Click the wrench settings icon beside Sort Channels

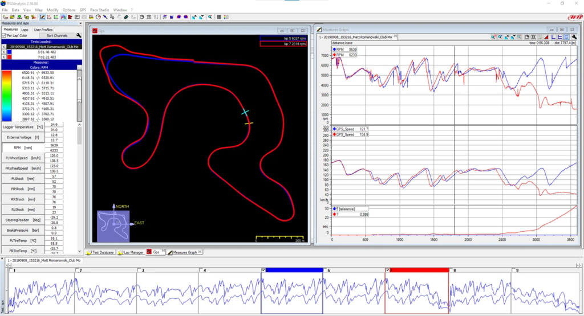(x=79, y=35)
